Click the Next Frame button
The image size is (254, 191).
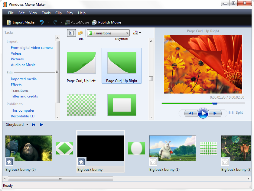[x=215, y=113]
